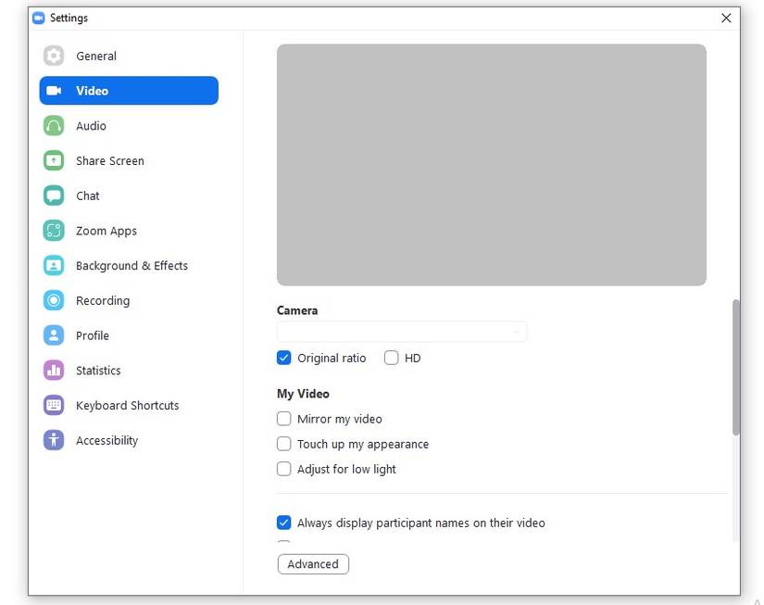This screenshot has height=605, width=764.
Task: Click the settings vertical scrollbar
Action: tap(736, 367)
